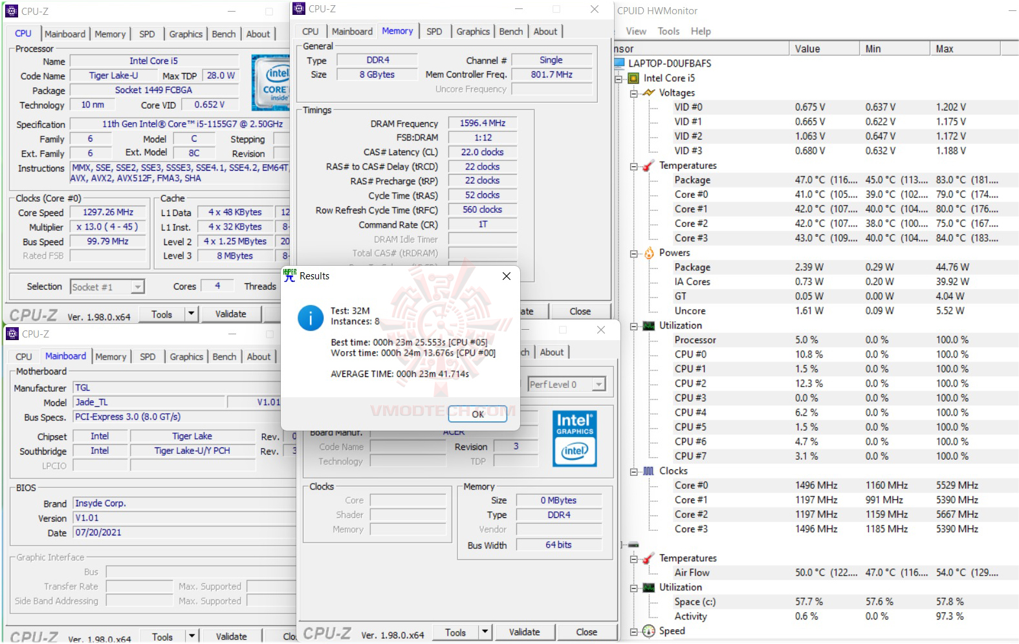Click the Voltages lightning icon in HWMonitor

click(x=649, y=92)
